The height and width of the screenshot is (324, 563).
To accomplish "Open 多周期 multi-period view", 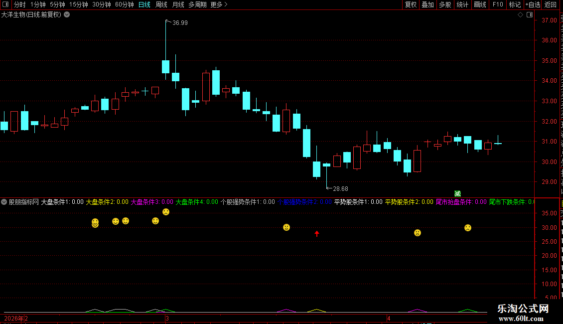I will (x=197, y=4).
